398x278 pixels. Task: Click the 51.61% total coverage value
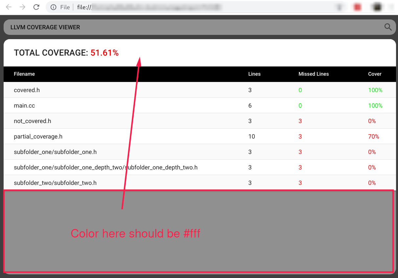tap(104, 53)
